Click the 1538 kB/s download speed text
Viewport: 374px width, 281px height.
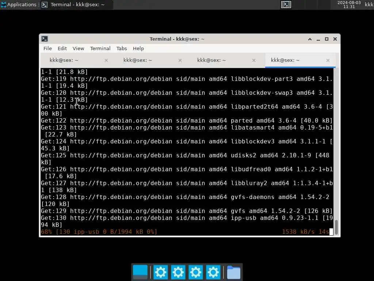(x=298, y=232)
